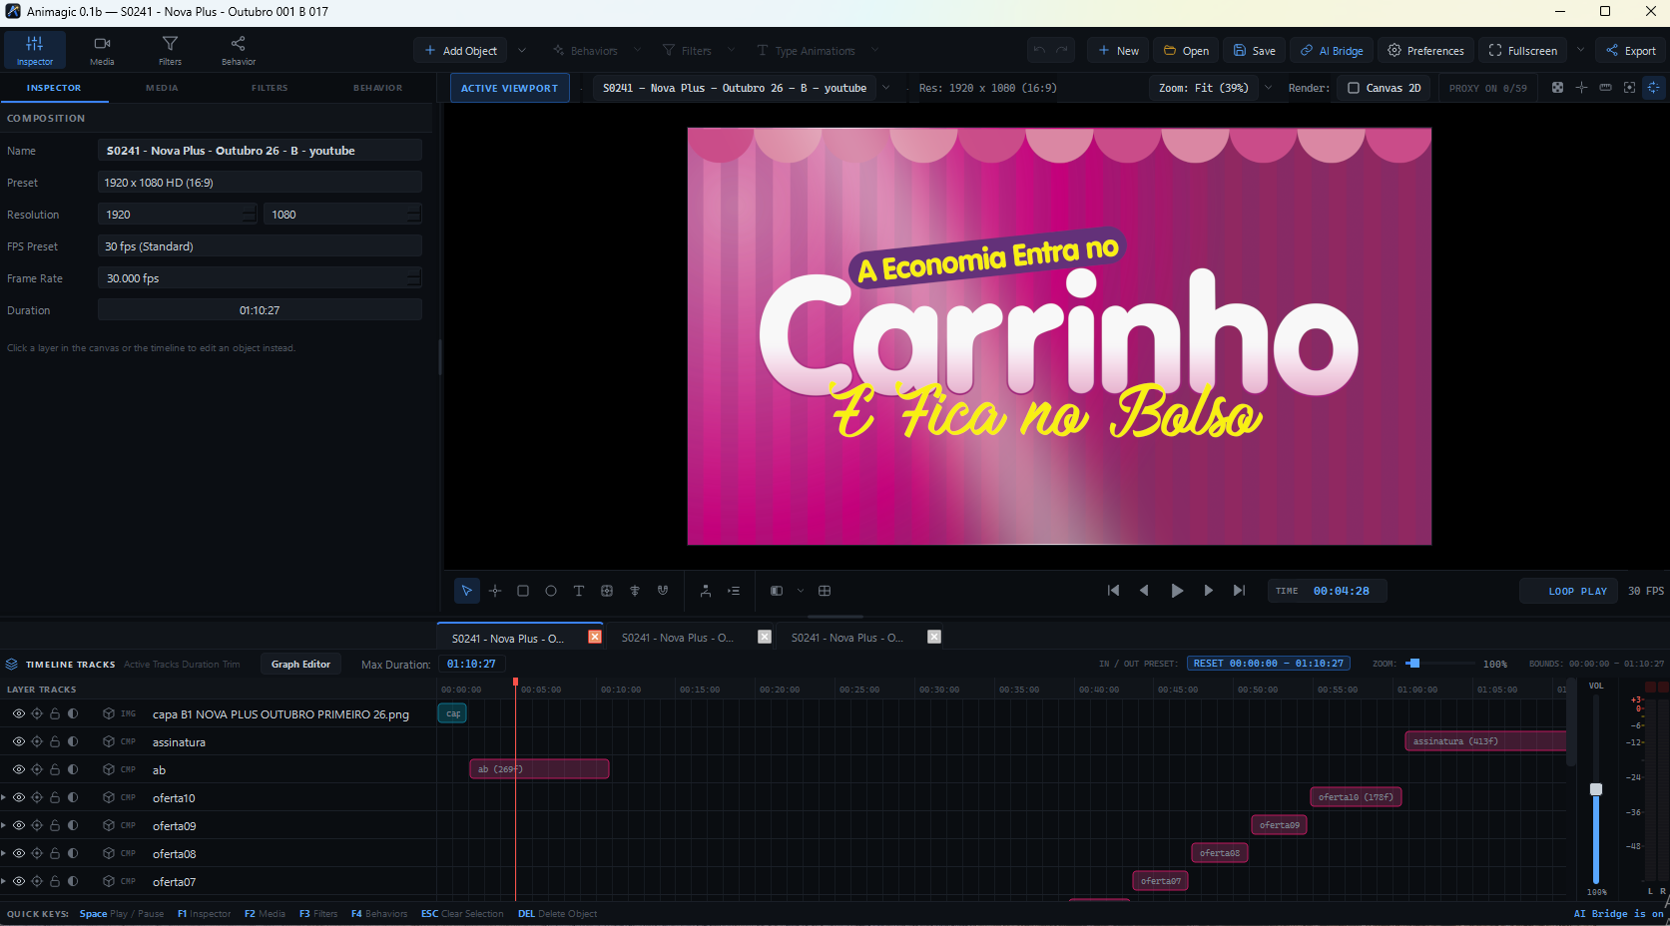Switch to the BEHAVIOR panel tab
This screenshot has height=926, width=1670.
tap(377, 88)
